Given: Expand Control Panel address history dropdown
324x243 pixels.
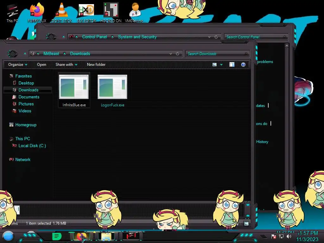Looking at the screenshot, I should tap(209, 37).
